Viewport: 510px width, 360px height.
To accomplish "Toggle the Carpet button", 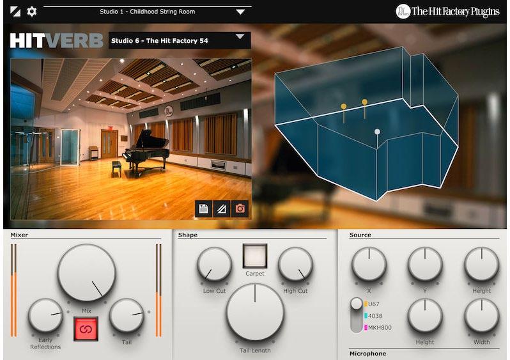I will (255, 256).
